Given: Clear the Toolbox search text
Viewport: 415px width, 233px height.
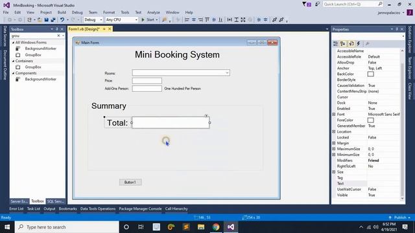Looking at the screenshot, I should (x=58, y=36).
